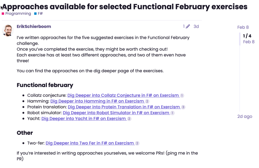Image resolution: width=259 pixels, height=168 pixels.
Task: Click the Yacht link click-count badge
Action: tap(129, 119)
